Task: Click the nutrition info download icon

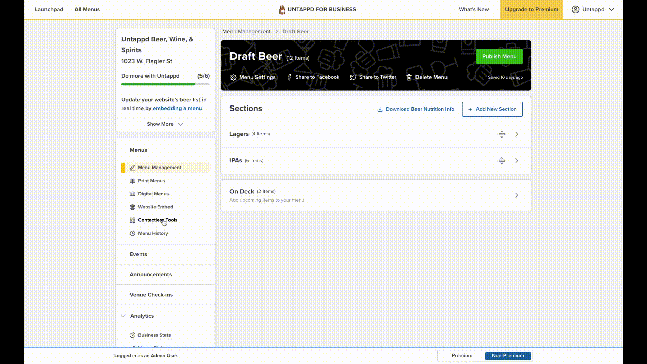Action: (x=380, y=109)
